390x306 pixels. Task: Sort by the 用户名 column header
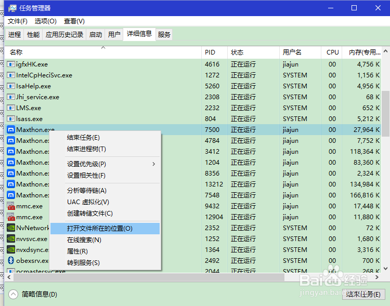(x=300, y=52)
